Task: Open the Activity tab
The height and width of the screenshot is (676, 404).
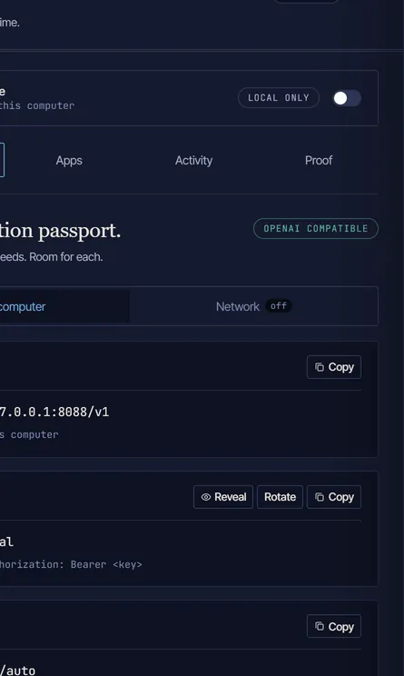Action: pos(193,161)
